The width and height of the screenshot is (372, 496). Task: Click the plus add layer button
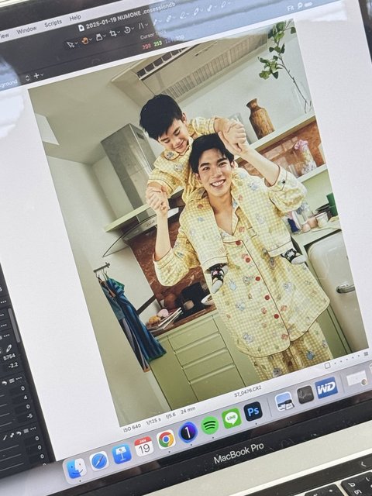[x=36, y=76]
